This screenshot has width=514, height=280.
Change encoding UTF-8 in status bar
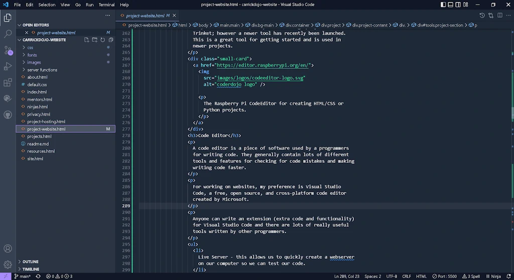point(392,276)
